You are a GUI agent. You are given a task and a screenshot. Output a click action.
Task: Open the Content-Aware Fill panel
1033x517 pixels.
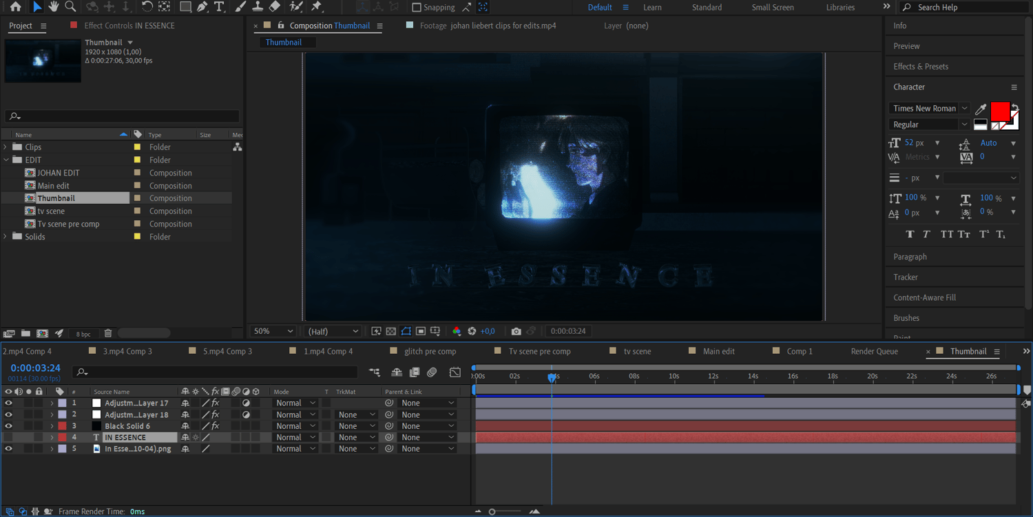pos(924,297)
